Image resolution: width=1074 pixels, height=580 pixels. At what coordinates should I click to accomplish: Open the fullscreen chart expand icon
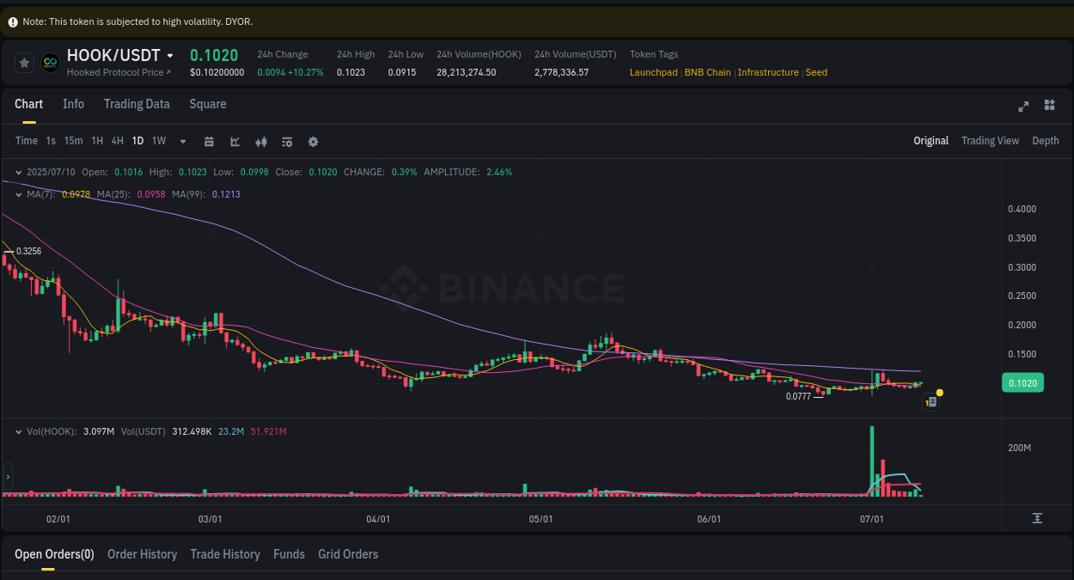(x=1023, y=107)
